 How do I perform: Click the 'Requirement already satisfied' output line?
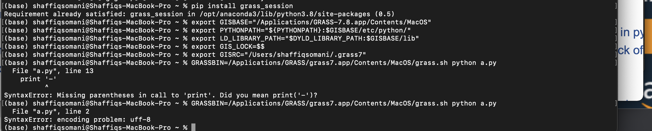[199, 14]
